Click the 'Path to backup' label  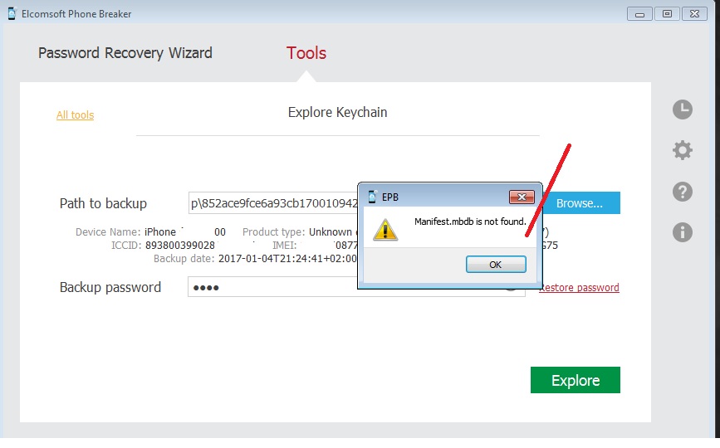[x=103, y=203]
